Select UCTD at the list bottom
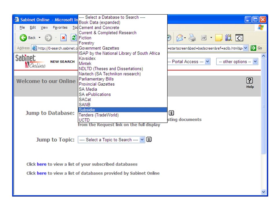 click(x=122, y=120)
